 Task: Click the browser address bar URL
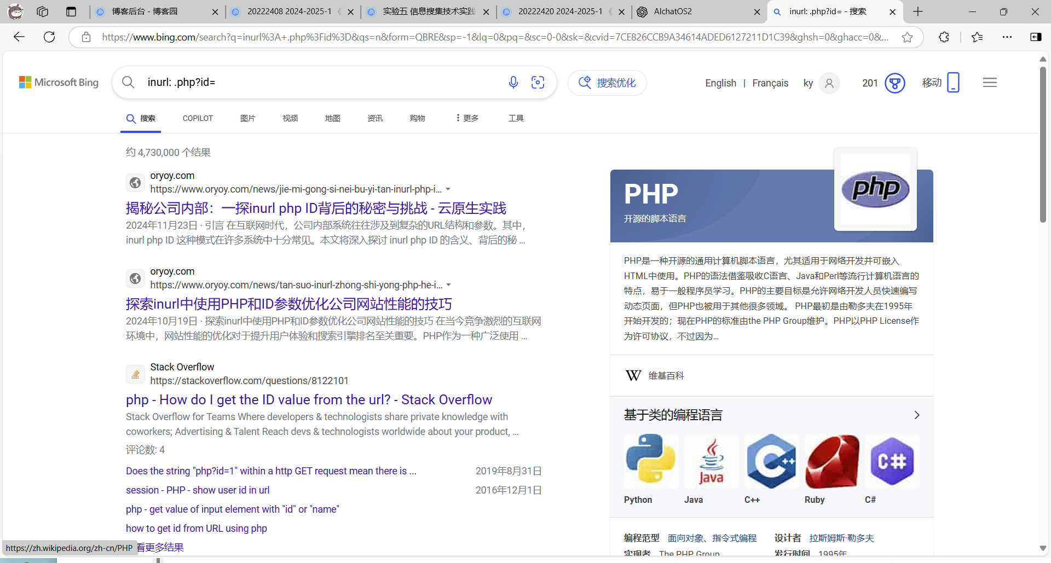tap(495, 37)
